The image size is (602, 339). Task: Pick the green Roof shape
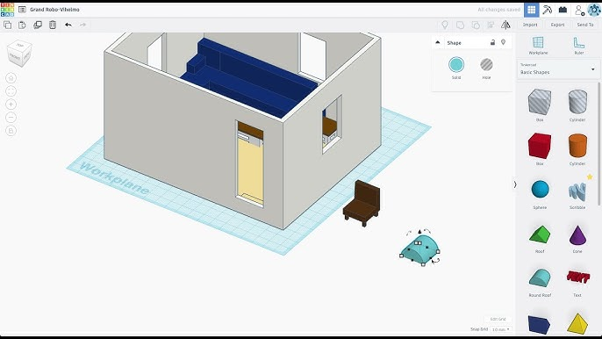(540, 234)
